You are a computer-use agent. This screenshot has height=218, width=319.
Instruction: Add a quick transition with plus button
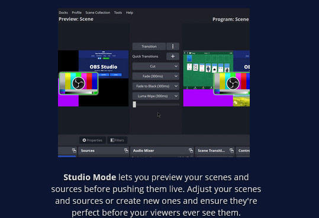click(173, 56)
